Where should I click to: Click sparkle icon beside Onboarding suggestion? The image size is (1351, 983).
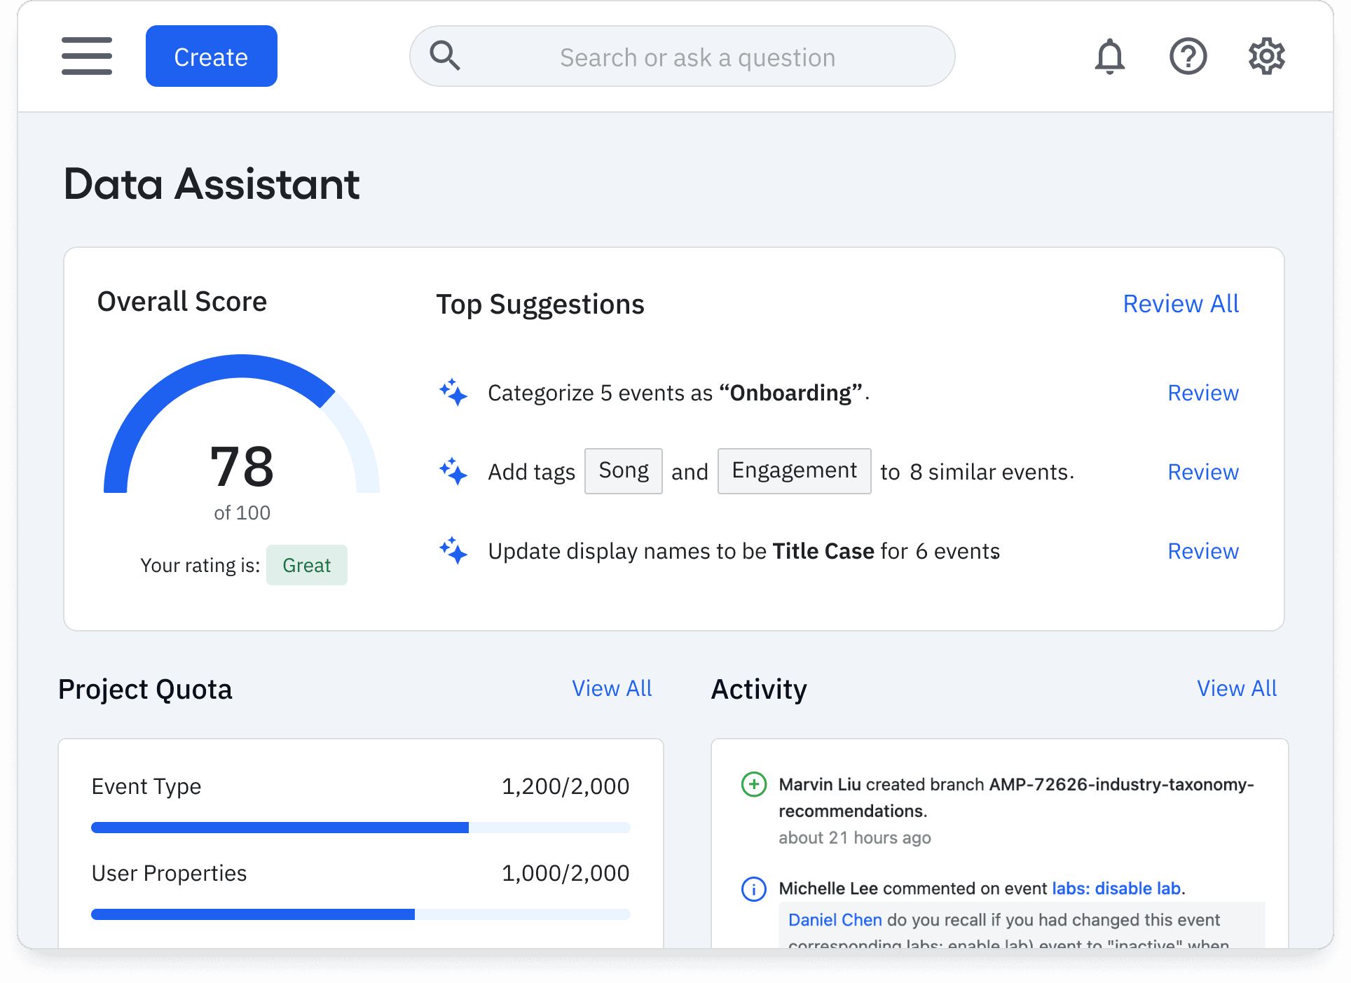click(453, 392)
